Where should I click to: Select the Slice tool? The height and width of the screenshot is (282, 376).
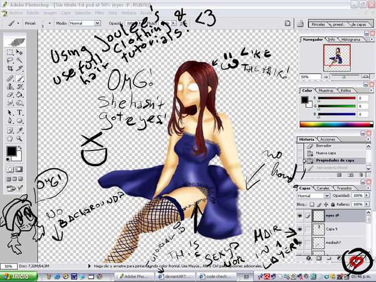point(19,68)
